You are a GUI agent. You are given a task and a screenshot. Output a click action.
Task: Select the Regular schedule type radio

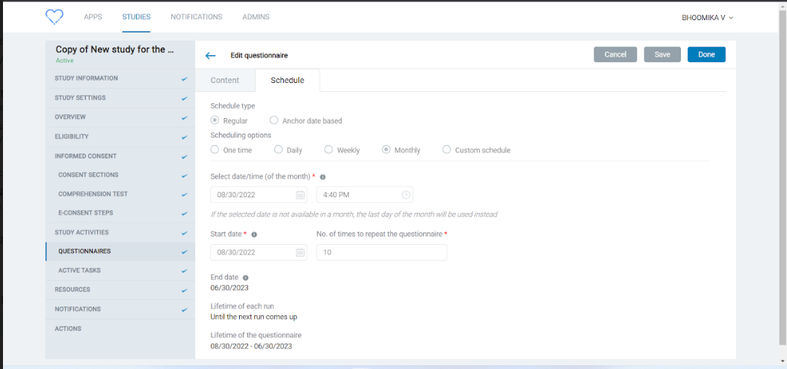[215, 120]
